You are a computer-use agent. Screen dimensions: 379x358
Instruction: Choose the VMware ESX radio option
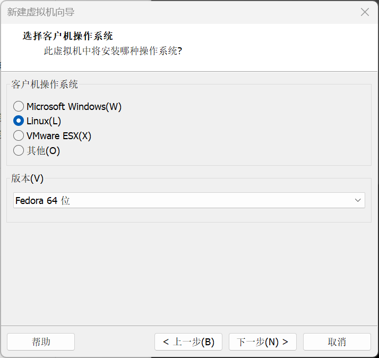pyautogui.click(x=19, y=136)
